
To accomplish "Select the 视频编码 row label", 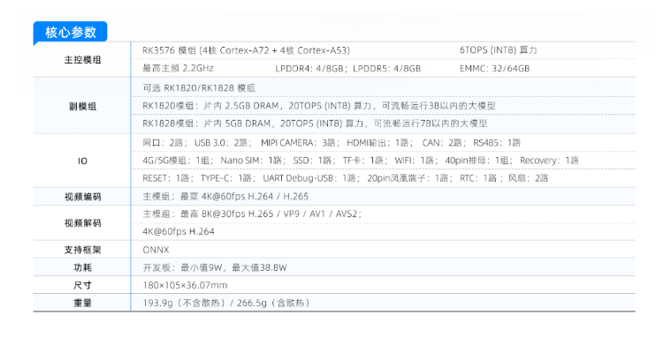I will (x=82, y=197).
